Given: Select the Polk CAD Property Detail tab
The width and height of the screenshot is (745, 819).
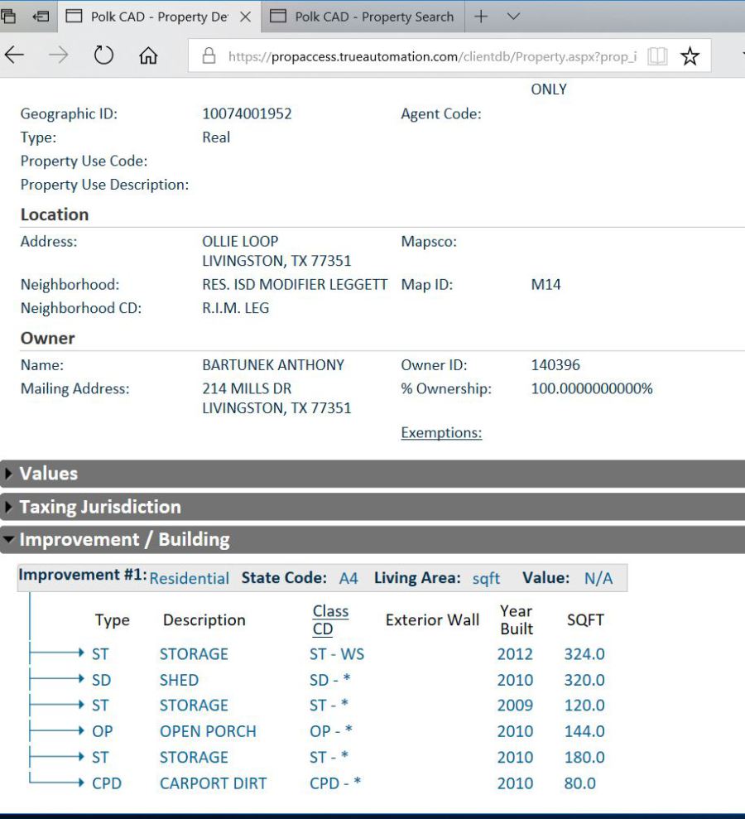Looking at the screenshot, I should coord(157,17).
